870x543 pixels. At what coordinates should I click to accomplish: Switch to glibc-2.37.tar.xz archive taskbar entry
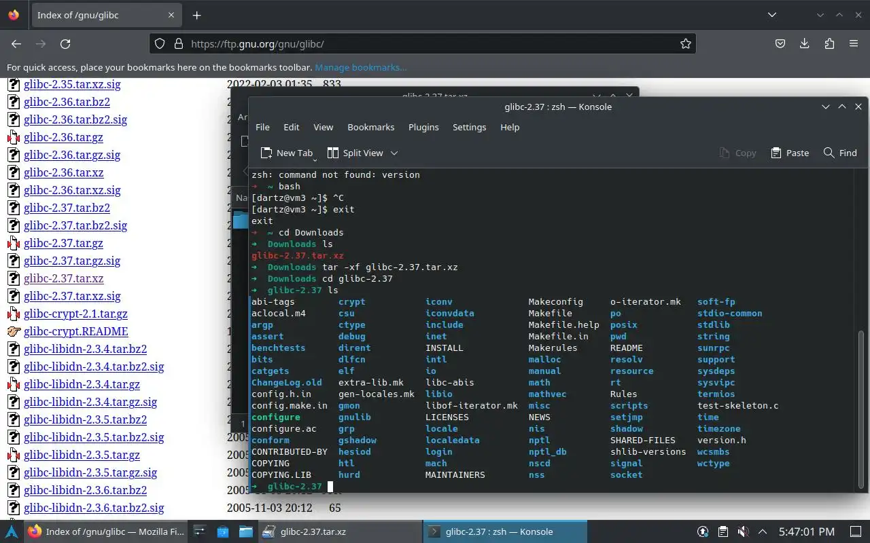point(340,531)
